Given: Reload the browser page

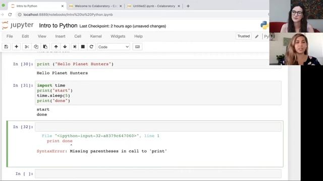Looking at the screenshot, I should (10, 15).
